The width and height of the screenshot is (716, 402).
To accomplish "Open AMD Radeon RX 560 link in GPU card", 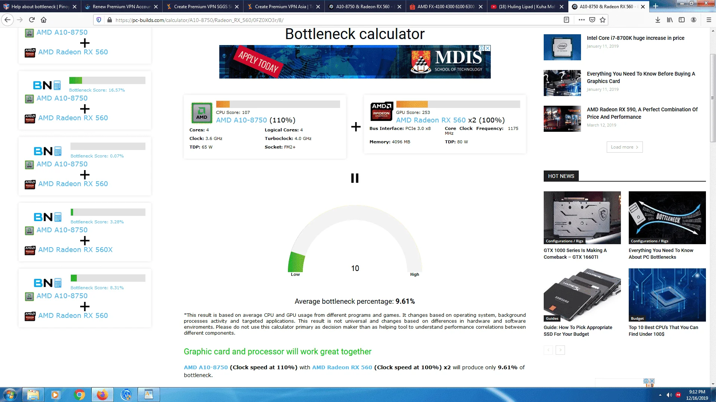I will [x=431, y=120].
